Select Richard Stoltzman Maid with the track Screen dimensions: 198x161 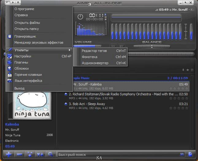click(126, 96)
